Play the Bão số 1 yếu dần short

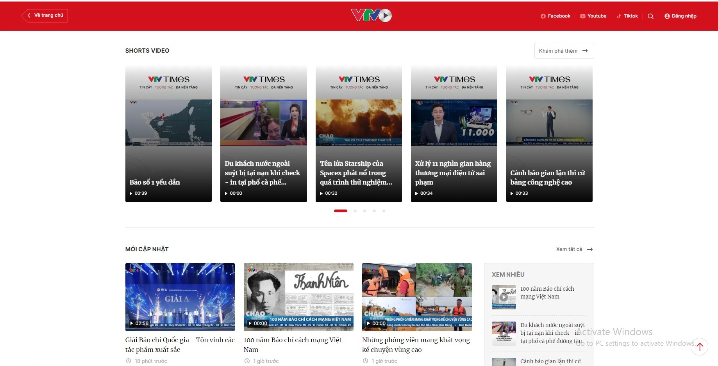pos(168,134)
